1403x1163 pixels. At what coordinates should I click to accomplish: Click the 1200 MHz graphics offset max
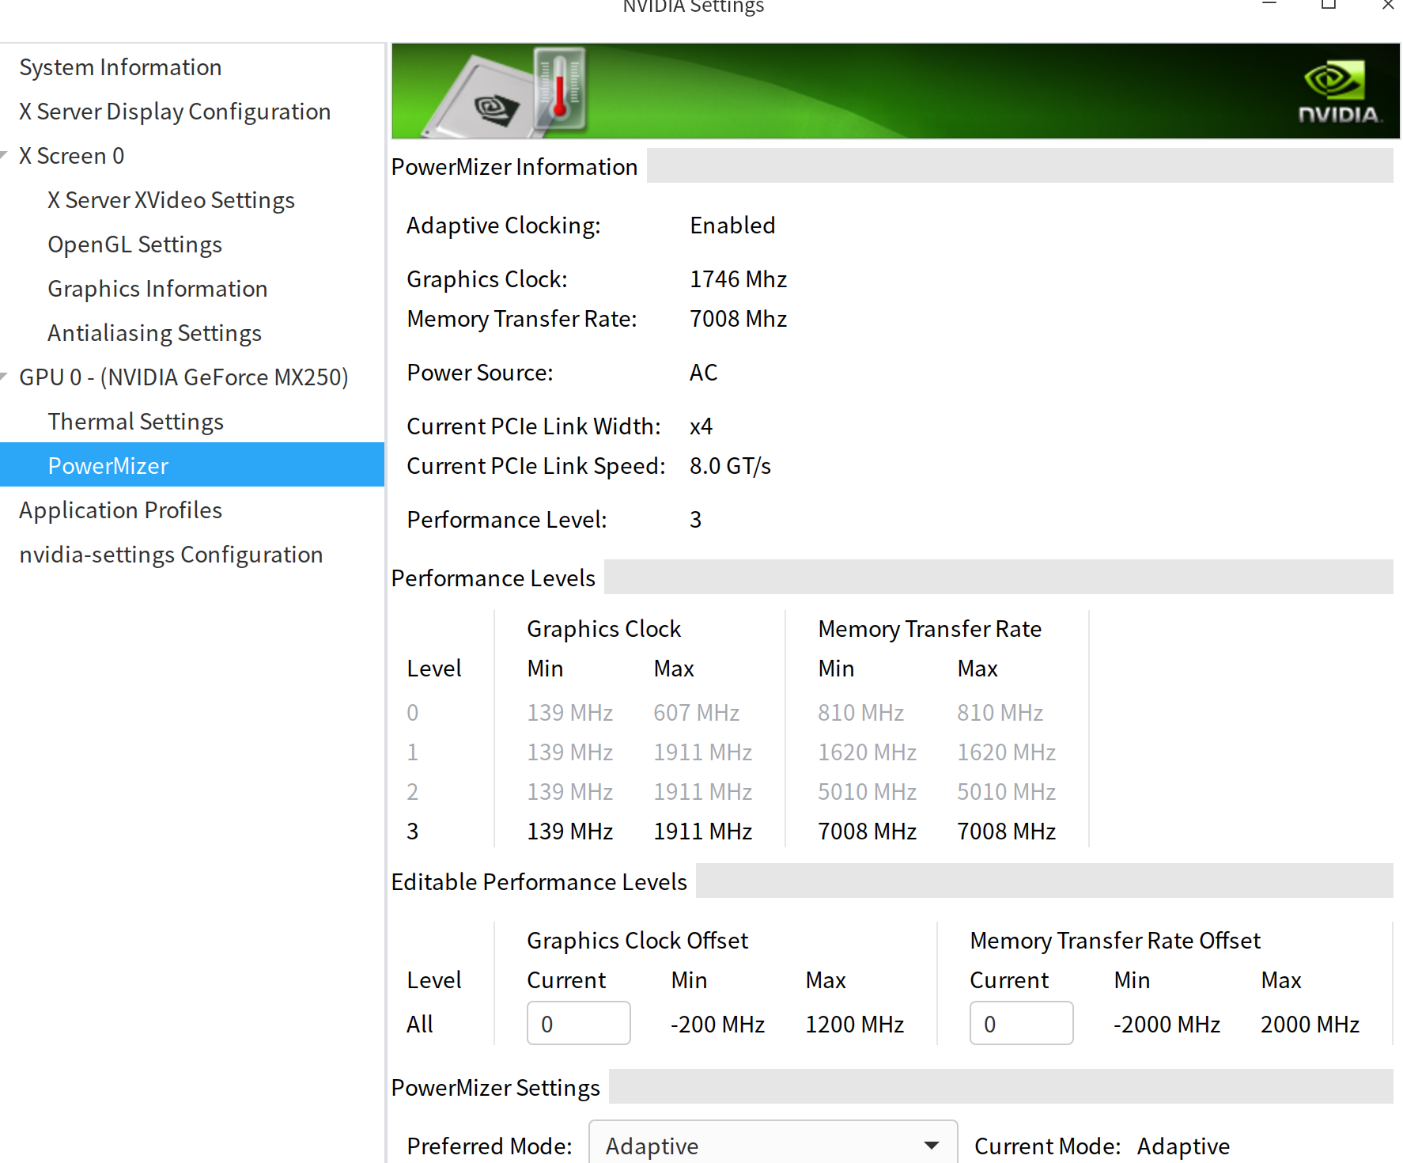(x=854, y=1025)
